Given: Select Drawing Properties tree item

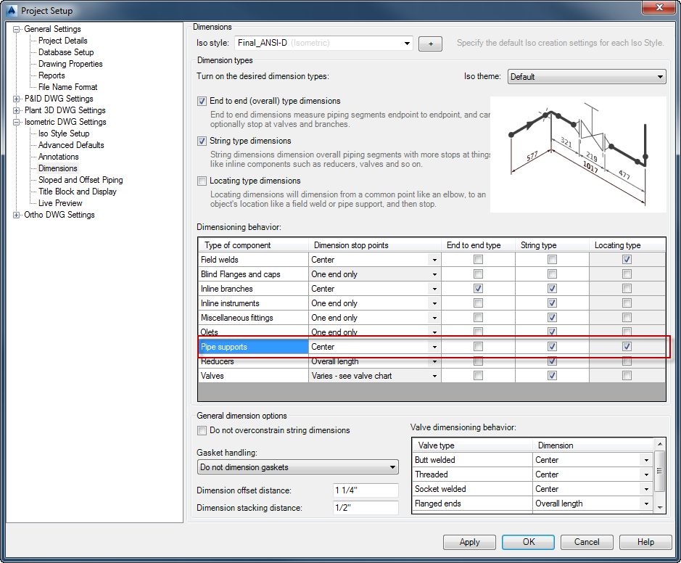Looking at the screenshot, I should 70,64.
